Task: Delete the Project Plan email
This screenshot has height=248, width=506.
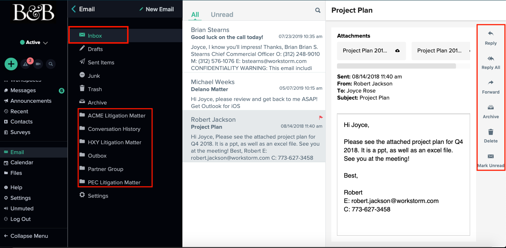Action: [491, 136]
